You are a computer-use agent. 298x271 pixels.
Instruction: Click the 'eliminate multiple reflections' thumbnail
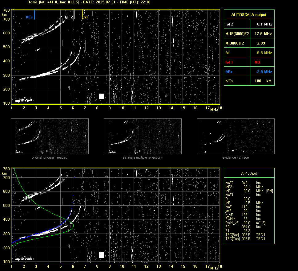[143, 136]
